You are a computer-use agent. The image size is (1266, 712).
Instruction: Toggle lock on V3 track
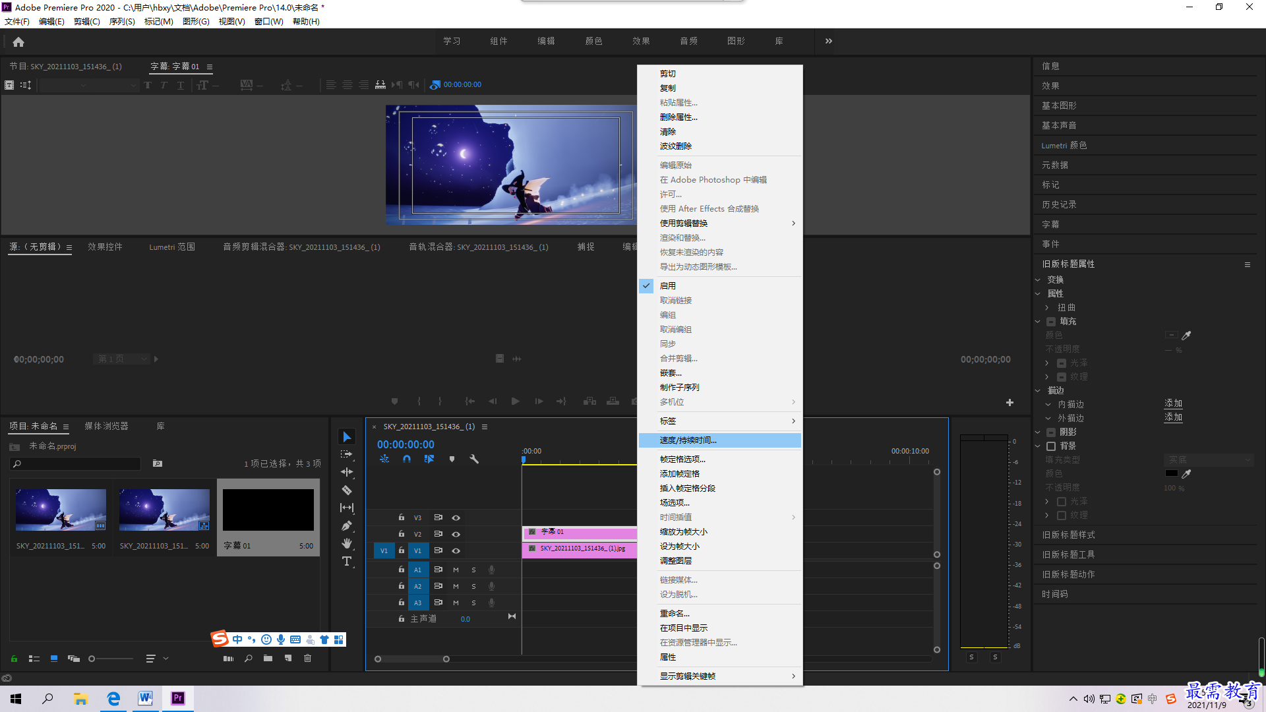[401, 518]
